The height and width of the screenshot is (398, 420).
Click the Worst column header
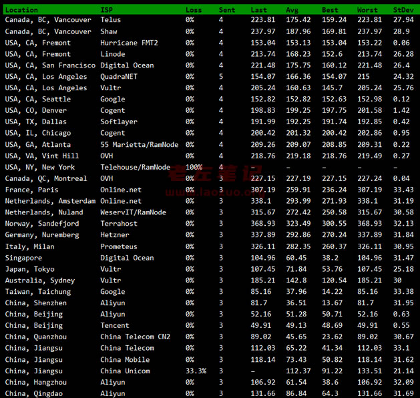point(367,10)
